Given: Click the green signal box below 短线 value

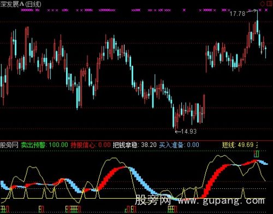Looking at the screenshot, I should 257,154.
